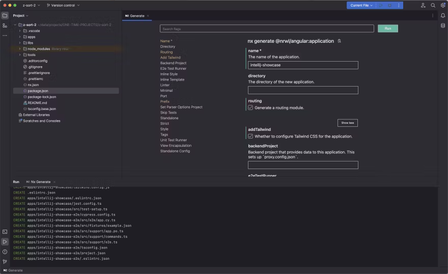Uncheck the Generate a routing module checkbox
Screen dimensions: 448x274
pos(250,107)
